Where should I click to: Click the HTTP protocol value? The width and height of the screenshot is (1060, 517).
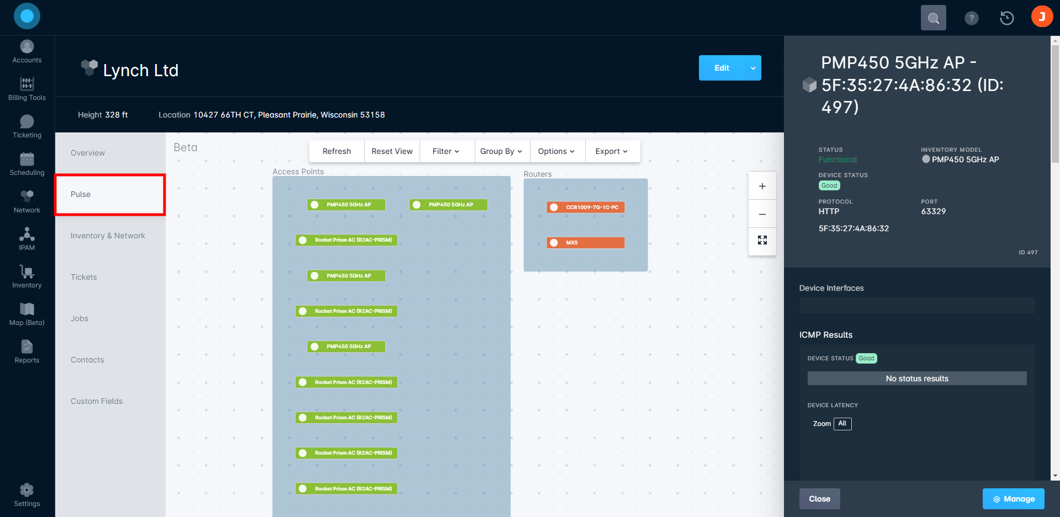point(829,211)
